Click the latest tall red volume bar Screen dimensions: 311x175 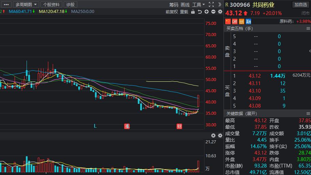tap(198, 166)
